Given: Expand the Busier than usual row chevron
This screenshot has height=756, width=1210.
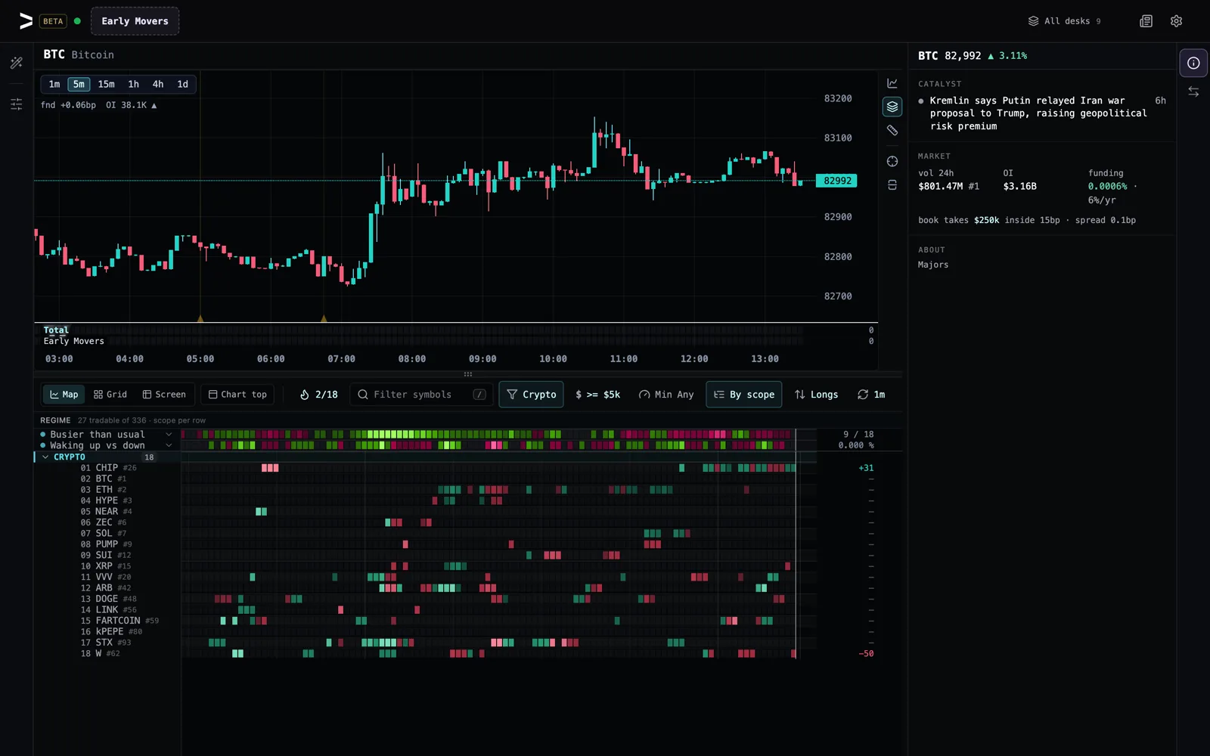Looking at the screenshot, I should coord(169,435).
